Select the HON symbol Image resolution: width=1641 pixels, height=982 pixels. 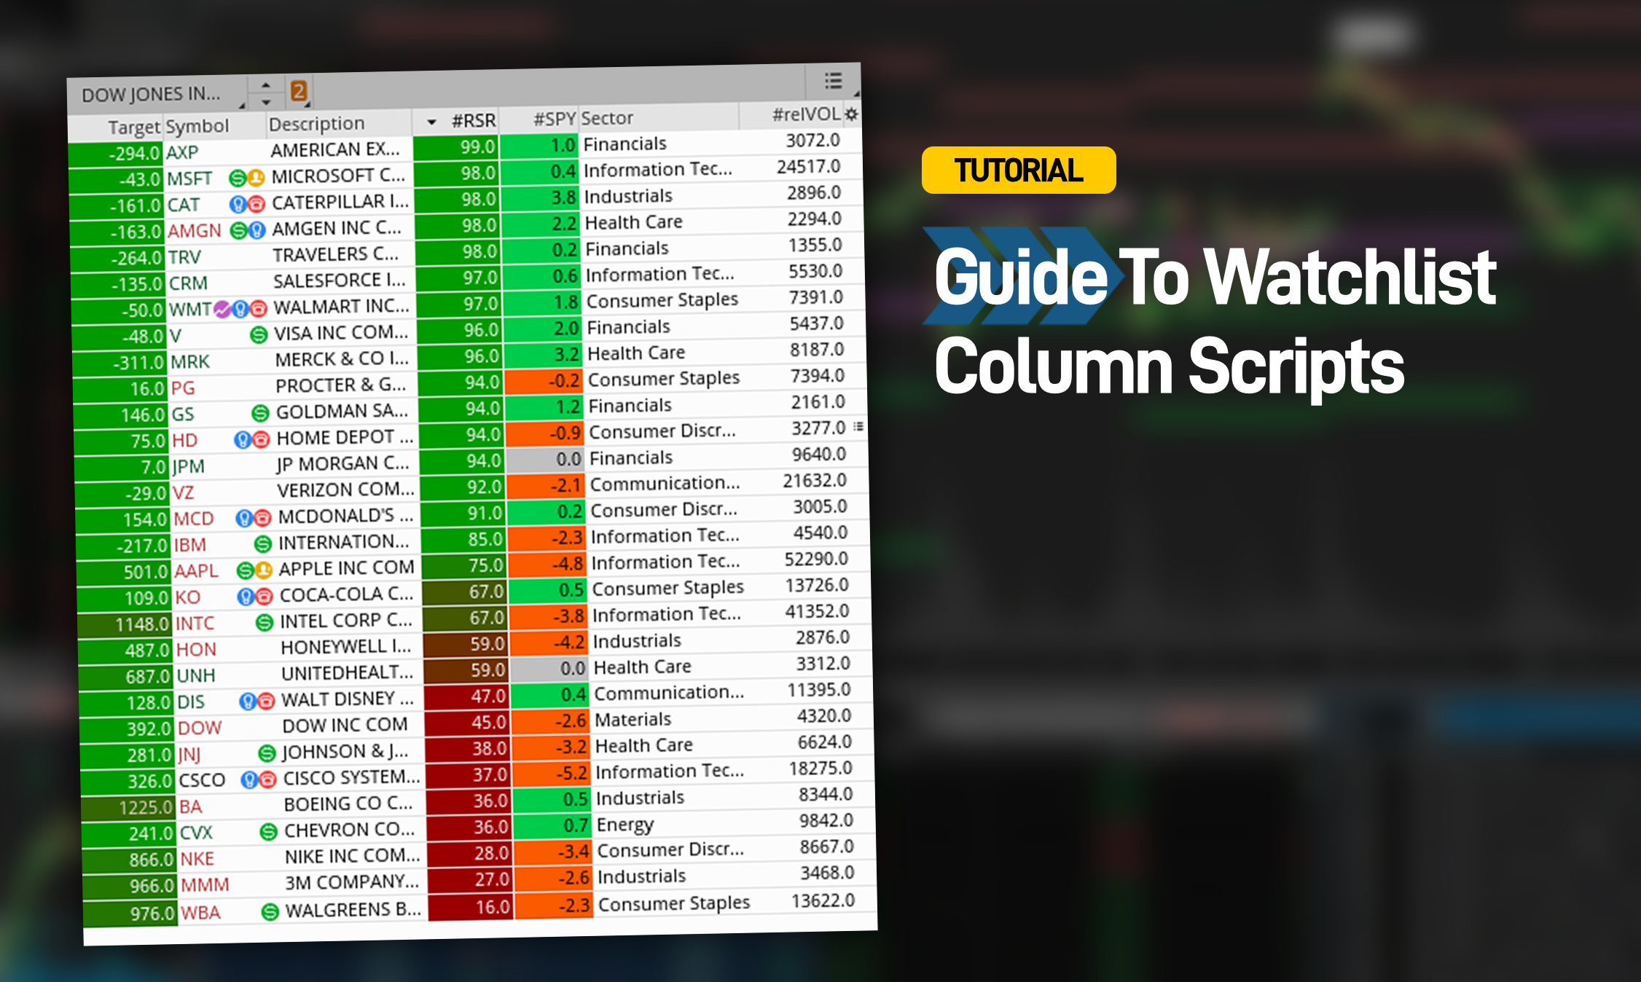(x=196, y=650)
